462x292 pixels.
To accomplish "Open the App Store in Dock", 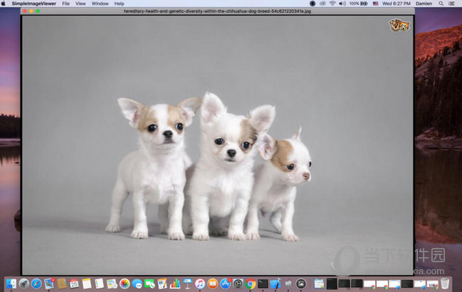I will point(226,283).
